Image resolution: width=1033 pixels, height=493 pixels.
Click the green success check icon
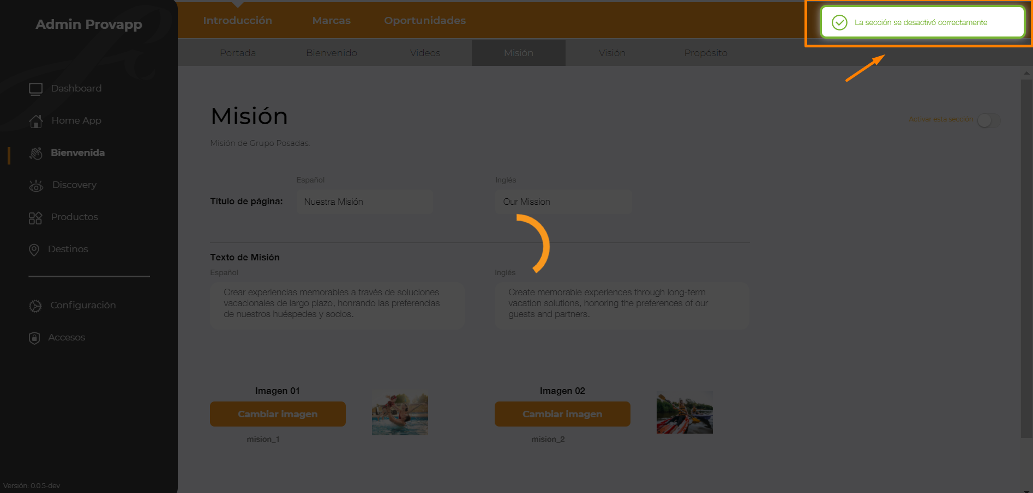(839, 22)
